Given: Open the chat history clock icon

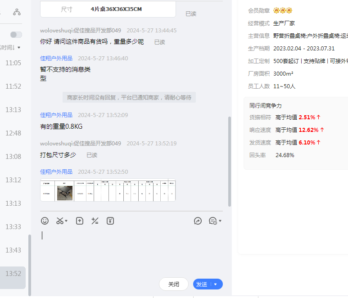Looking at the screenshot, I should pyautogui.click(x=213, y=221).
